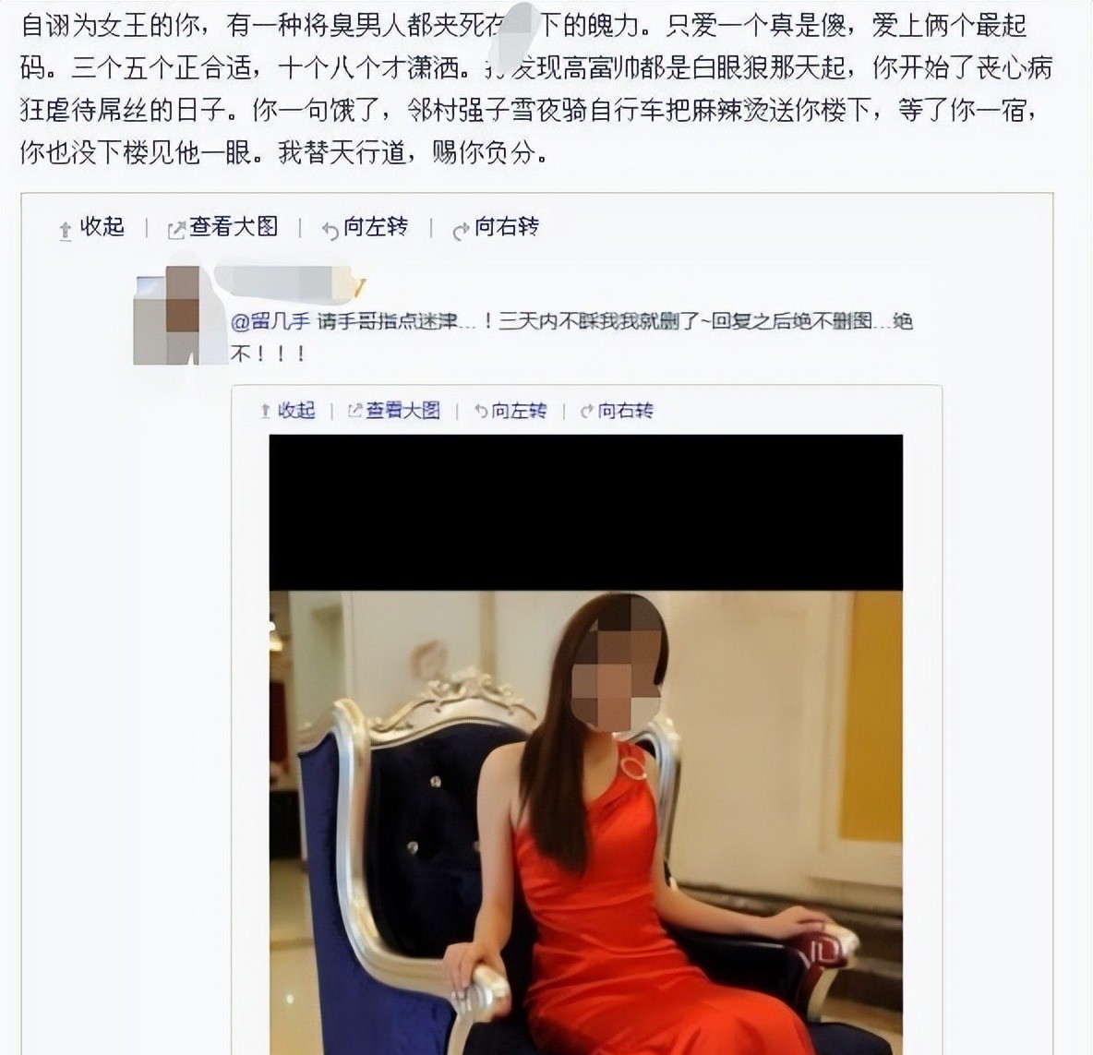Click the inner rotate-right arrow icon
The width and height of the screenshot is (1093, 1055).
point(587,411)
